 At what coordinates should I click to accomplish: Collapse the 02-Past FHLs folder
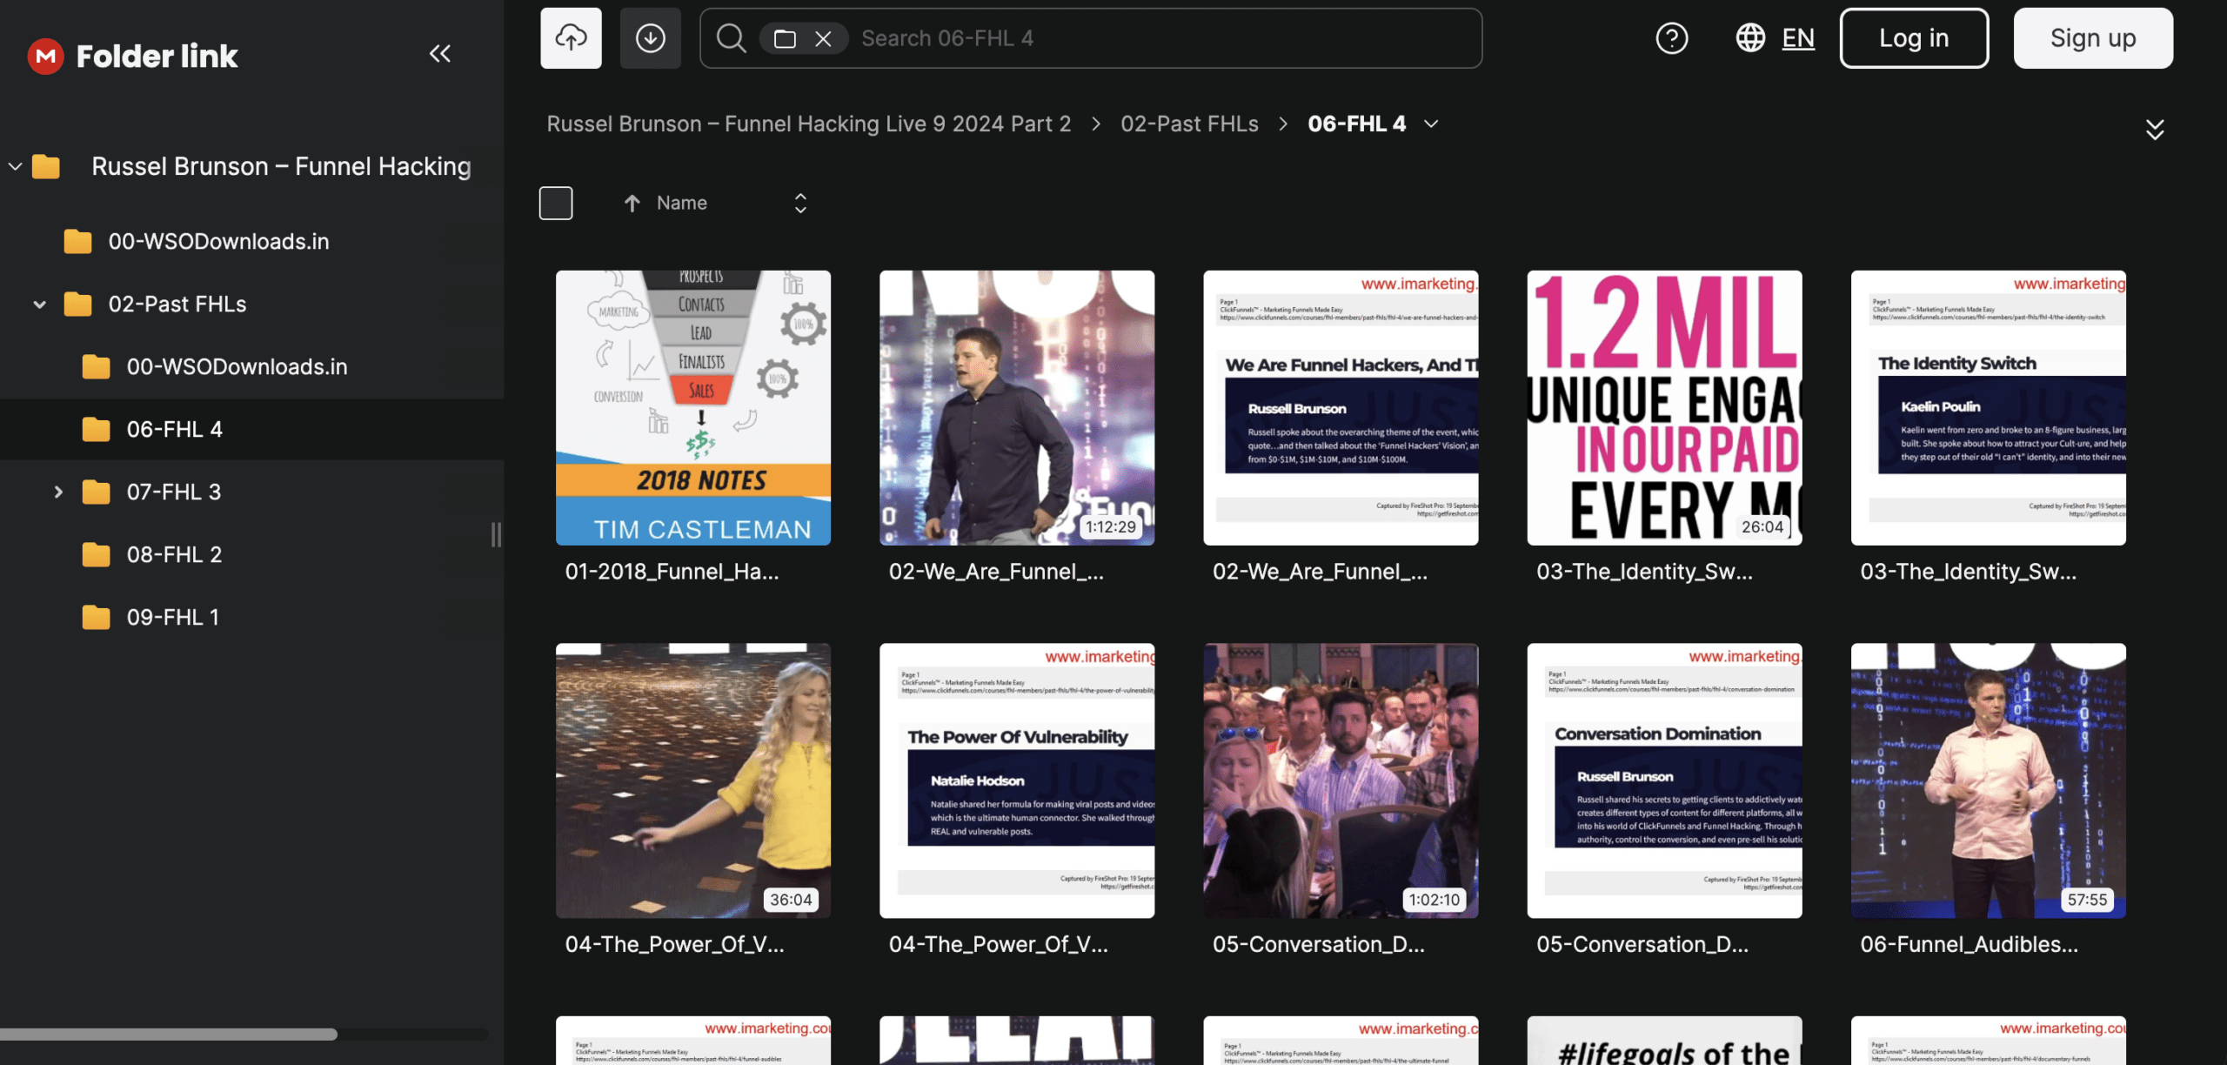39,304
